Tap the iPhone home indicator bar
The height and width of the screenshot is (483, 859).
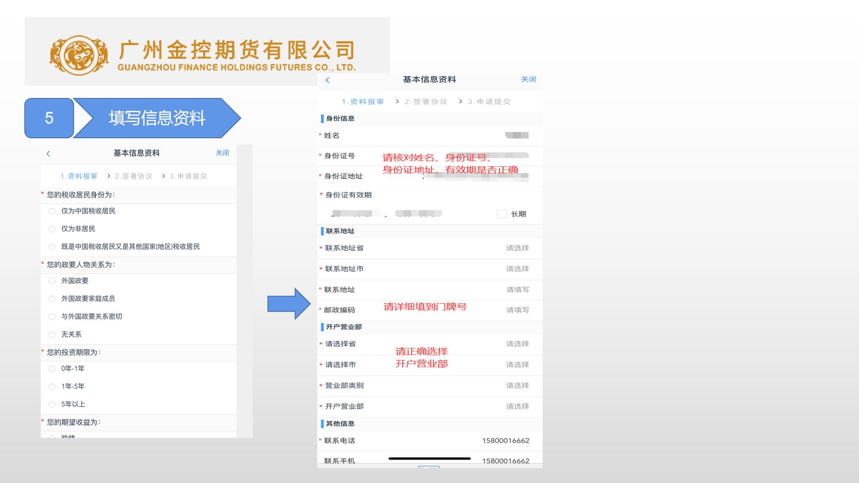429,458
